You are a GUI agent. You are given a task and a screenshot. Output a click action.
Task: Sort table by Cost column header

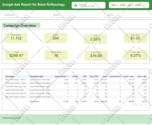click(x=105, y=76)
